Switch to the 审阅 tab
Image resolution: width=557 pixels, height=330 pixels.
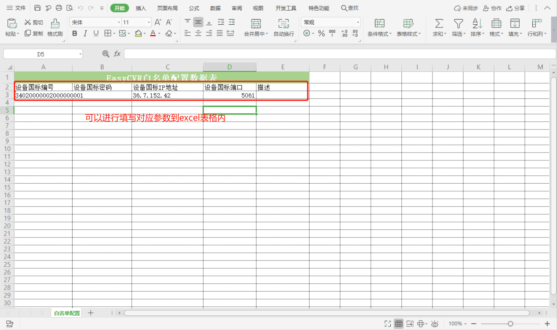coord(237,8)
